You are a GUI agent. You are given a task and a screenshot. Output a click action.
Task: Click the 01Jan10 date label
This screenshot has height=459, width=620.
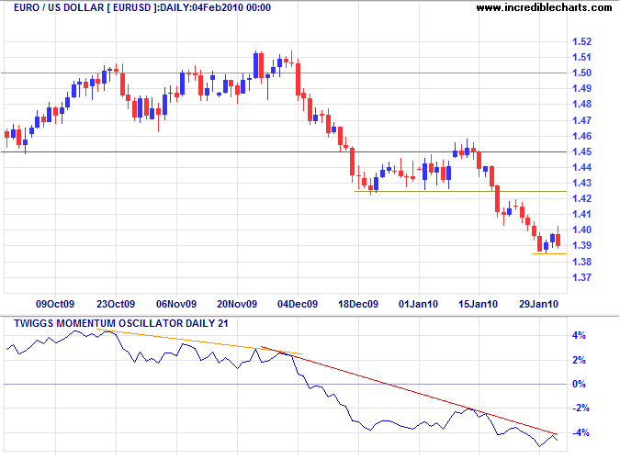point(418,304)
